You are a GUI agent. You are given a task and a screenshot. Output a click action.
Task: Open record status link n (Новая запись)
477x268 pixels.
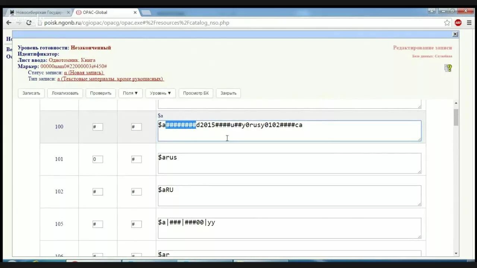[x=84, y=73]
